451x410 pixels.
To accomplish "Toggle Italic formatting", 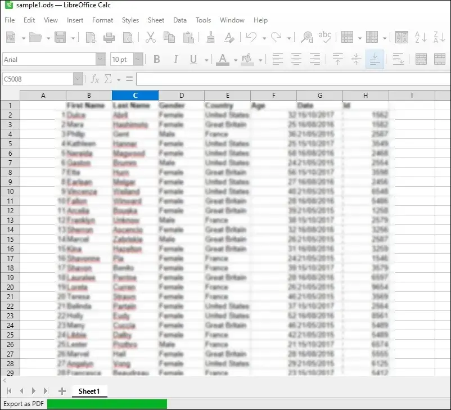I will (x=175, y=59).
